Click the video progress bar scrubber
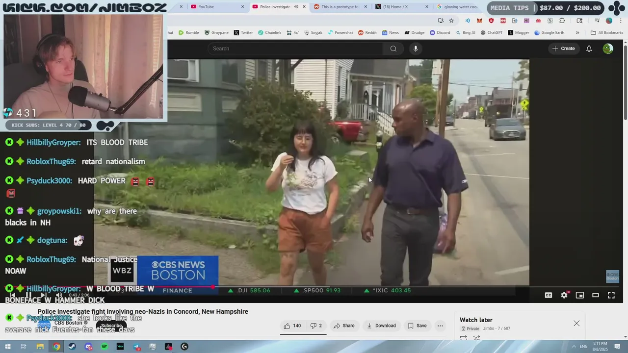This screenshot has width=628, height=353. click(213, 287)
